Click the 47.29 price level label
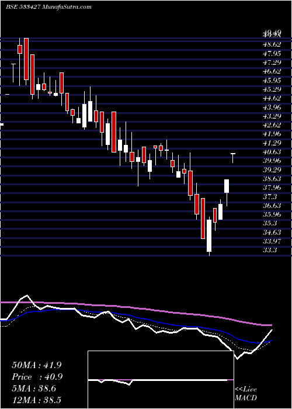Screen dimensions: 292x409 [x=272, y=63]
